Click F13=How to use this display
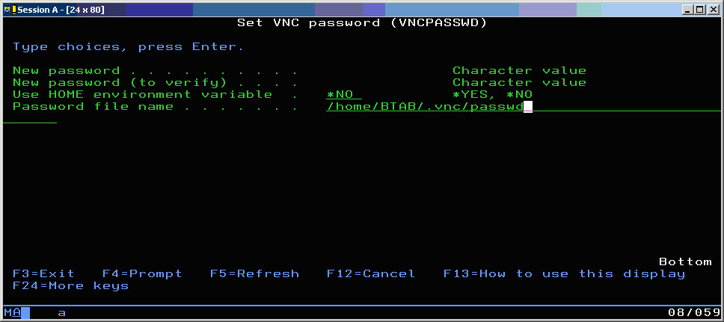The image size is (724, 322). 564,274
